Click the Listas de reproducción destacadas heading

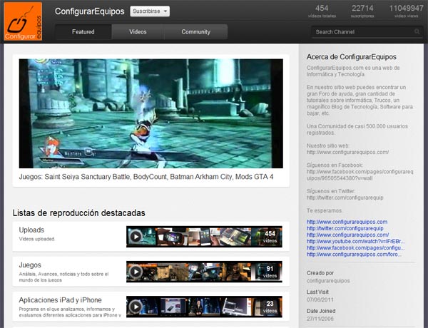click(79, 213)
